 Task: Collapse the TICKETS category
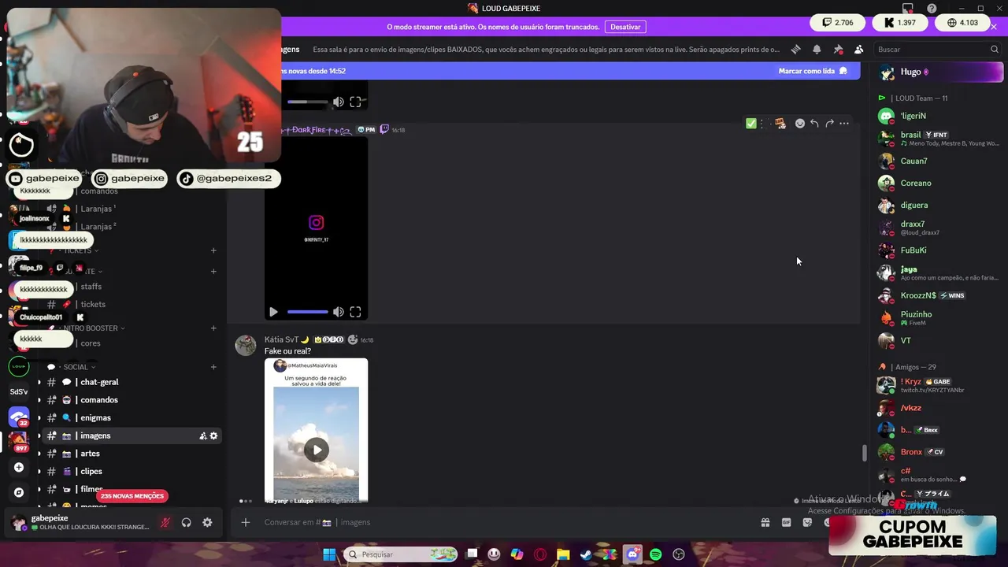point(81,250)
